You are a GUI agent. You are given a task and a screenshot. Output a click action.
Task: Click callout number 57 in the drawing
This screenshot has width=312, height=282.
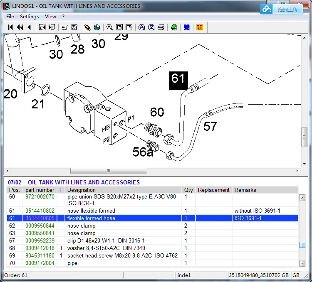[x=210, y=126]
